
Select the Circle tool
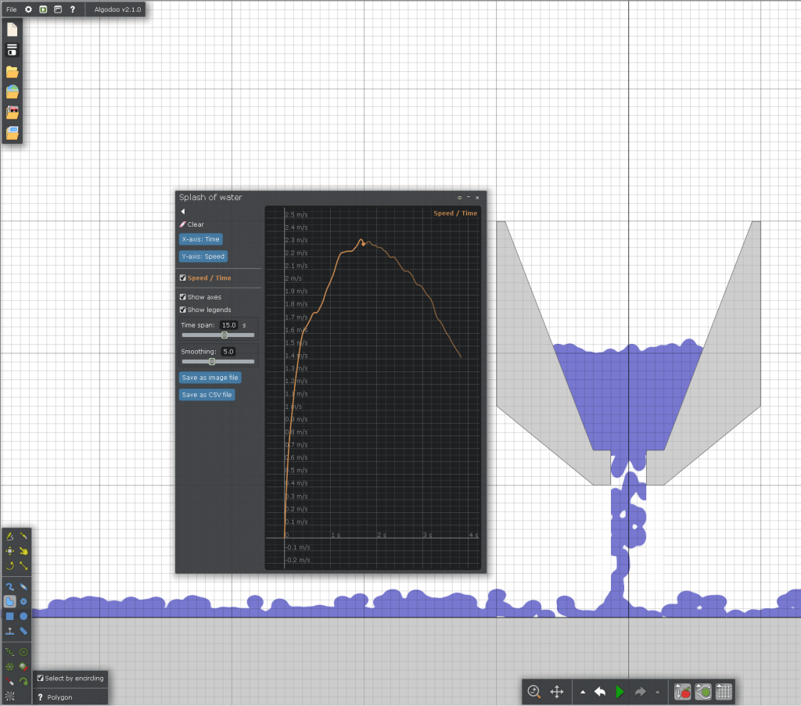coord(24,616)
